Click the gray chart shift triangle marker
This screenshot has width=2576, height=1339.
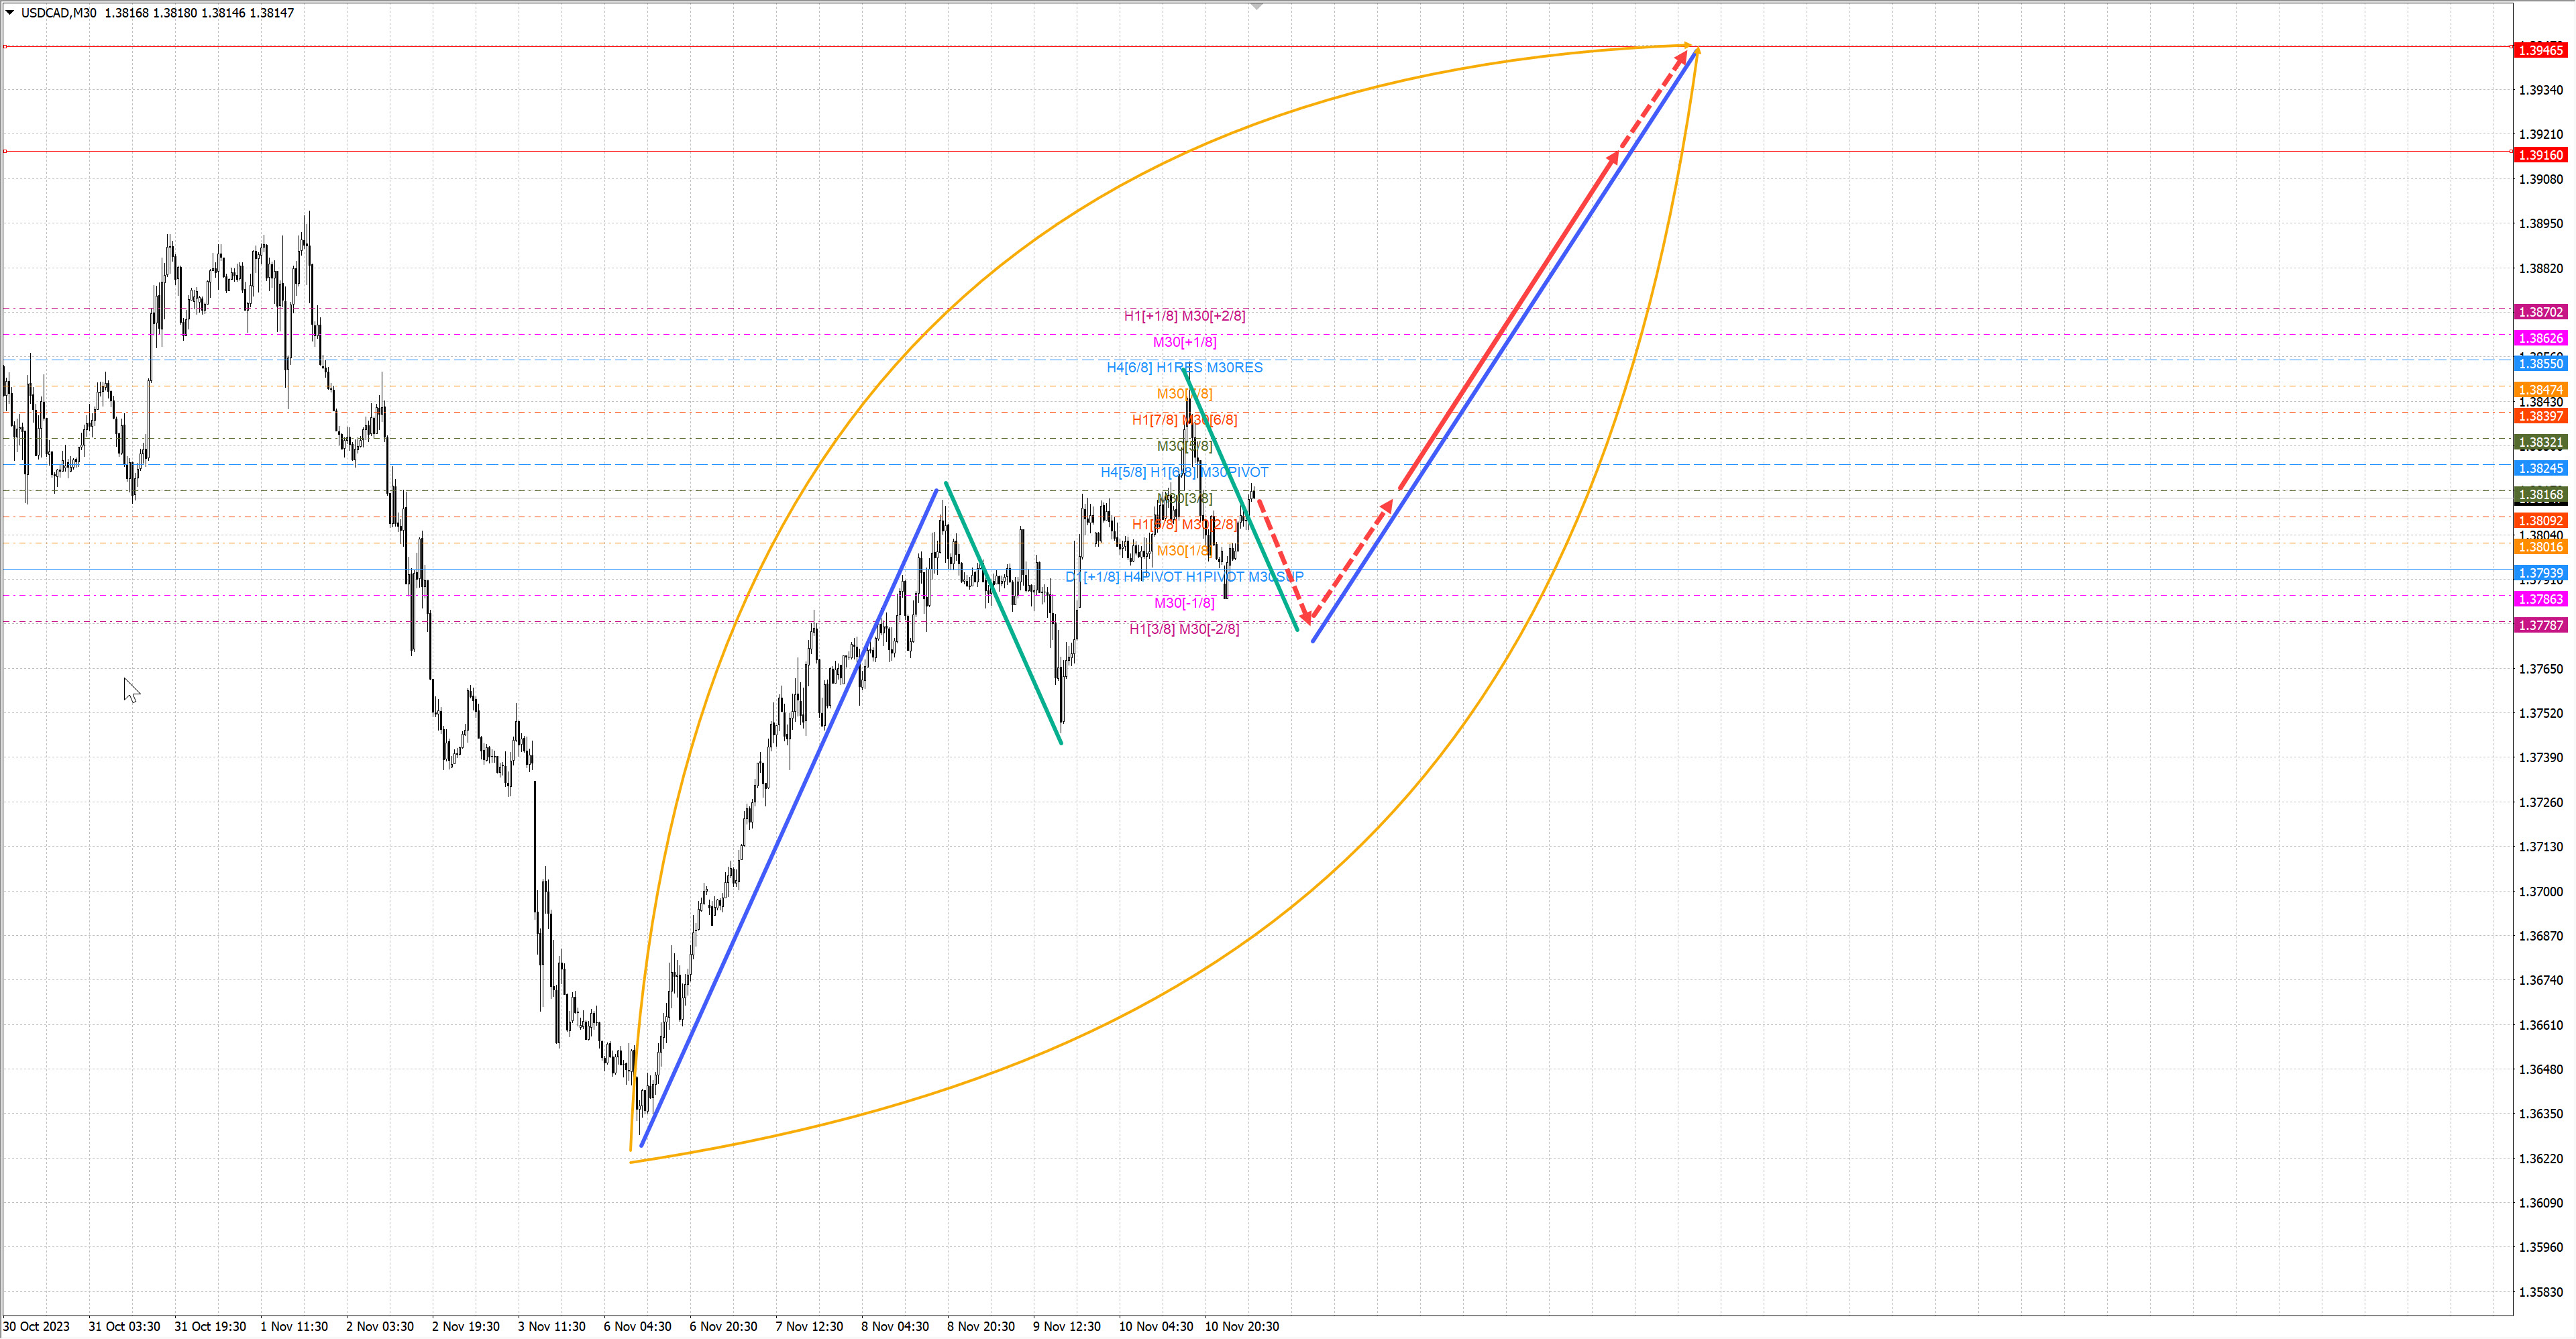click(x=1257, y=7)
